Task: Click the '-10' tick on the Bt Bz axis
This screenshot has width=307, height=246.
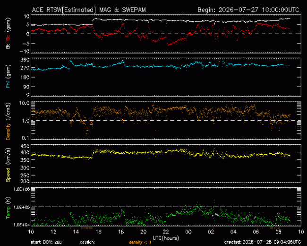Action: [x=24, y=52]
